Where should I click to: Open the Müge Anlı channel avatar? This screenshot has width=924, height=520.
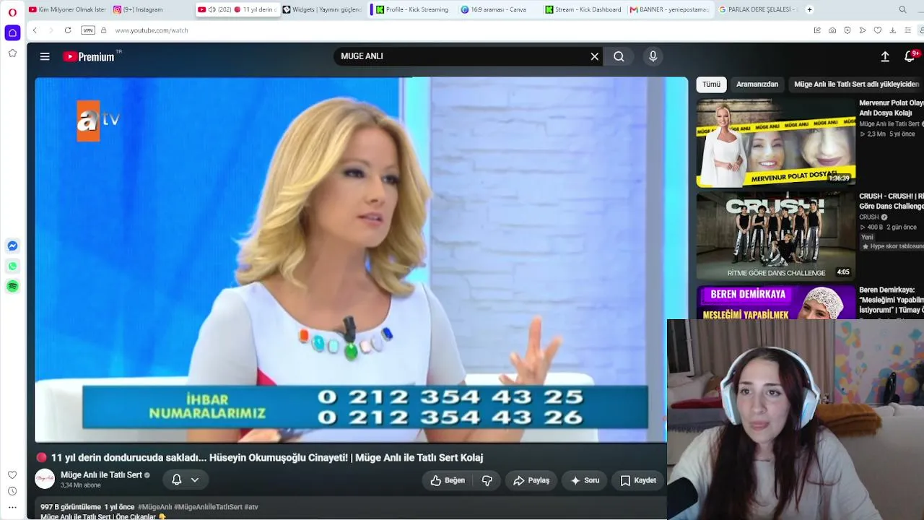pyautogui.click(x=45, y=479)
